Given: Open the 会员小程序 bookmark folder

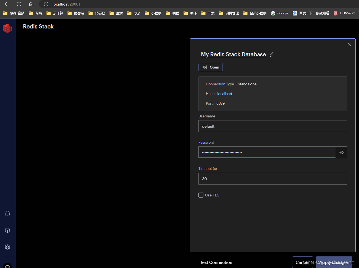Looking at the screenshot, I should 255,13.
